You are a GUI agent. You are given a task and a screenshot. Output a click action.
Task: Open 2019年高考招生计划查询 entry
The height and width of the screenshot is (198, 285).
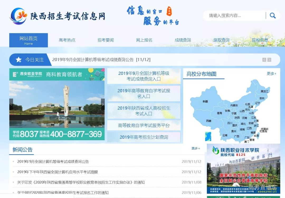pyautogui.click(x=144, y=137)
